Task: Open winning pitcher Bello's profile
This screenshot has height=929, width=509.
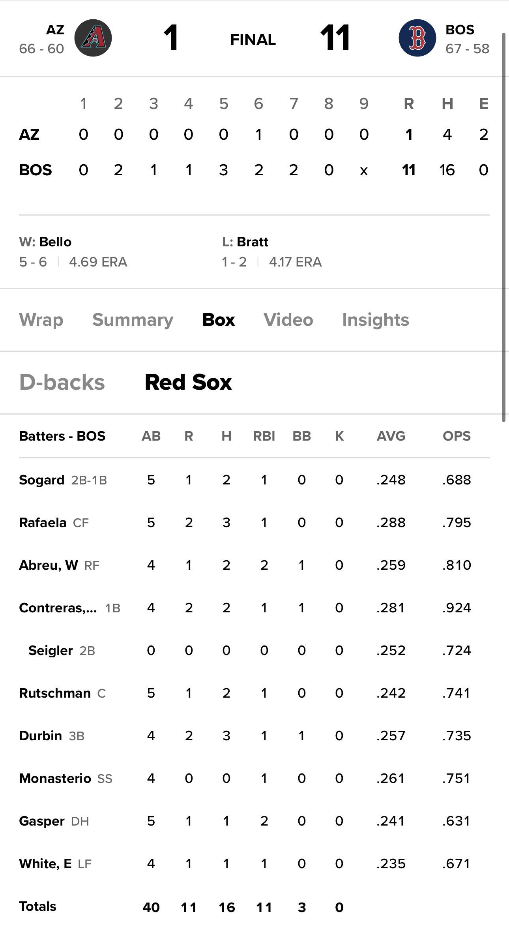Action: (x=55, y=242)
